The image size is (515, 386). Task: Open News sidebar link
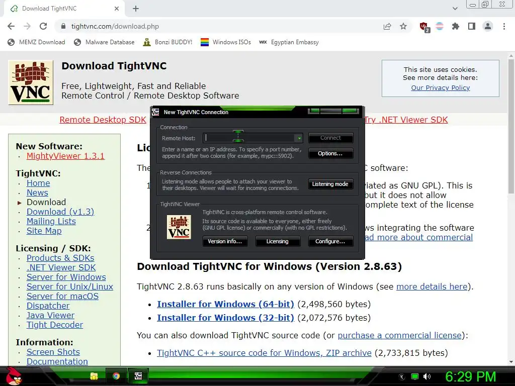tap(37, 192)
